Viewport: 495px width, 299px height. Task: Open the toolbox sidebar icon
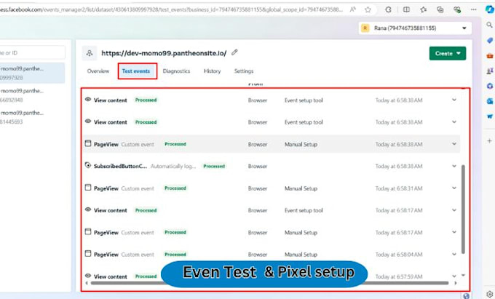(x=490, y=56)
